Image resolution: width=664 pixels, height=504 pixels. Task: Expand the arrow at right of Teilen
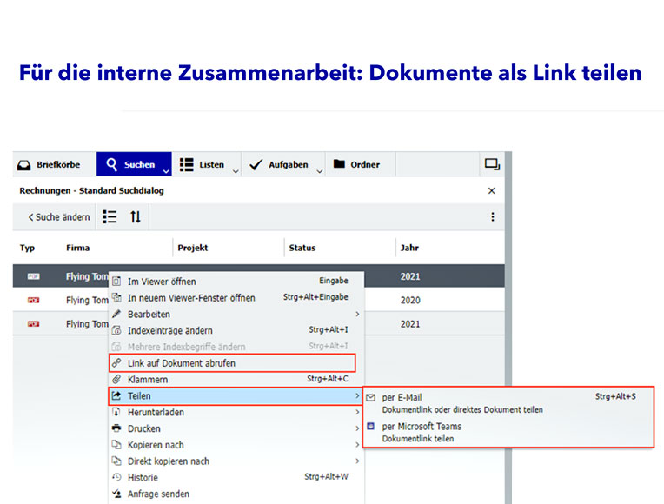point(357,396)
